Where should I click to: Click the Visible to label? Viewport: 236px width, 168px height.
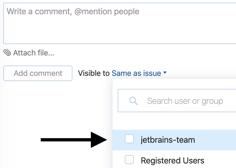94,73
